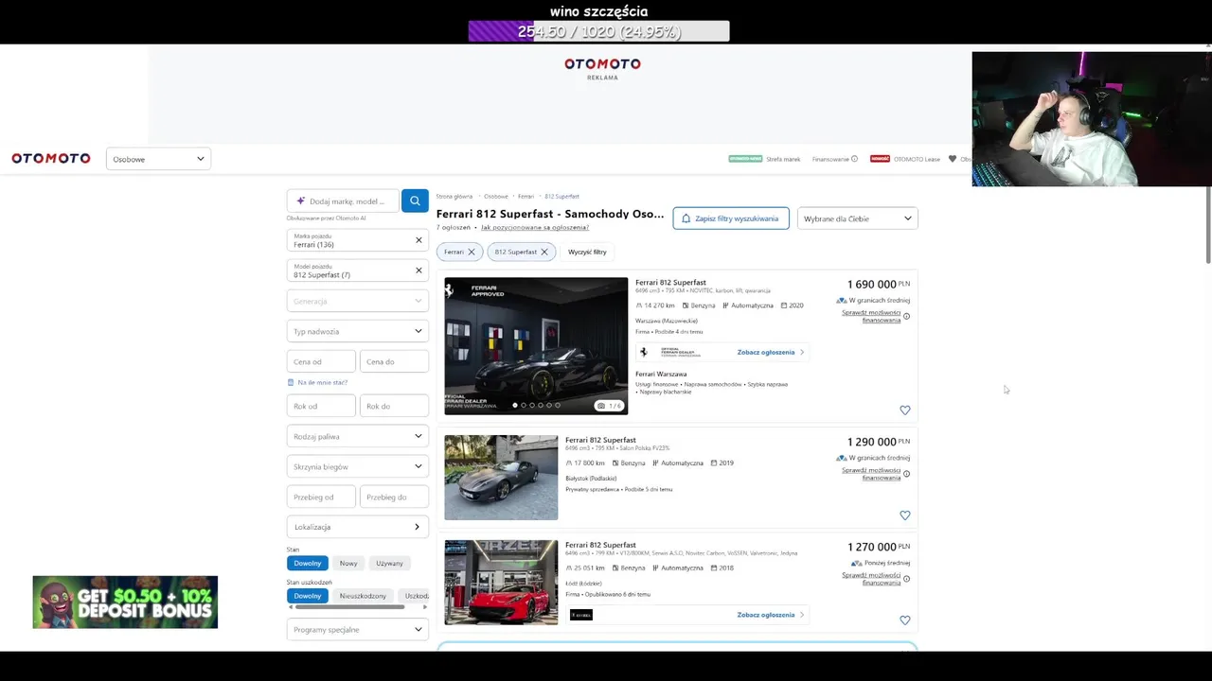Open the red Ferrari Łódź photo
This screenshot has width=1212, height=681.
(x=501, y=583)
